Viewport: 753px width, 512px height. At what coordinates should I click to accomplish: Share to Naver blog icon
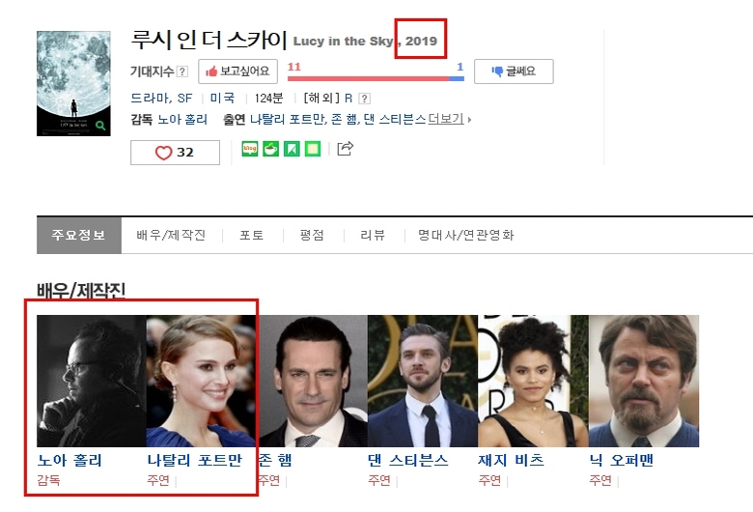pos(249,149)
